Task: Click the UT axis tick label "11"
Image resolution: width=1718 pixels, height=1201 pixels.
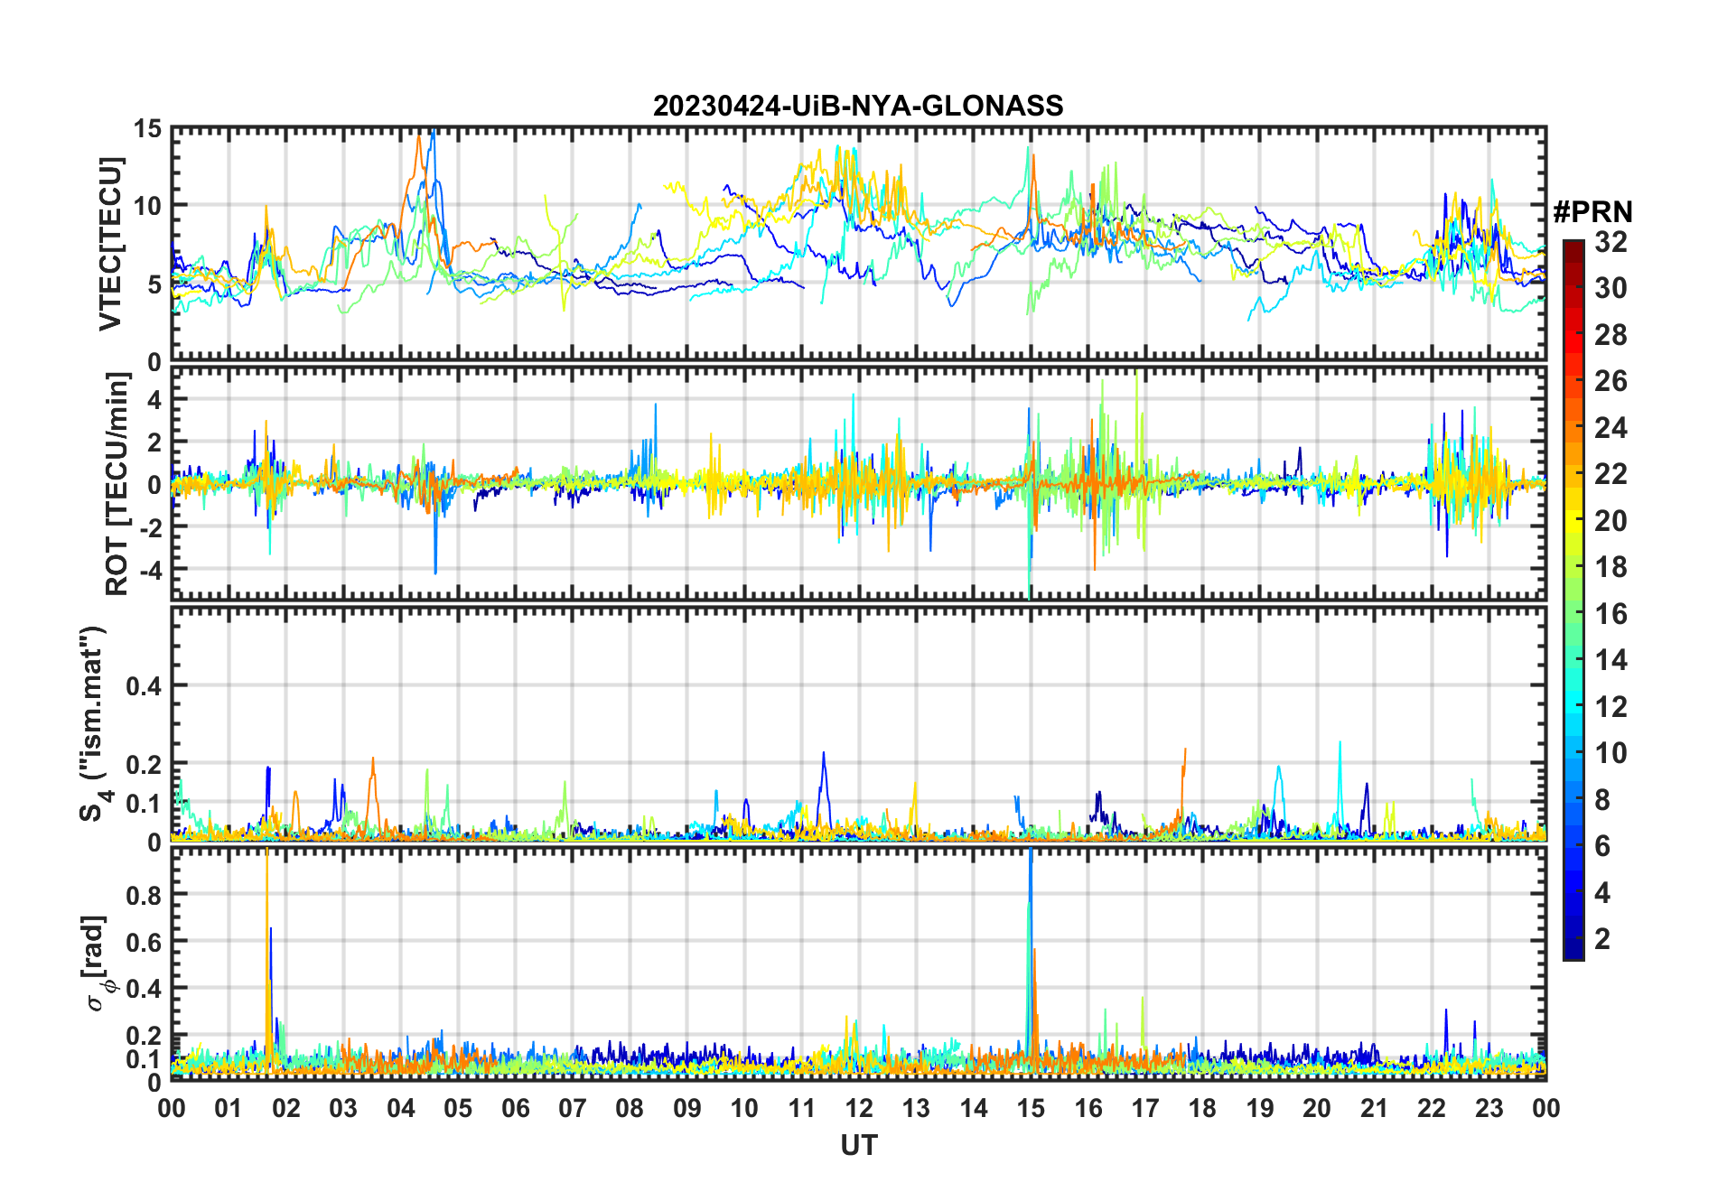Action: [x=802, y=1108]
